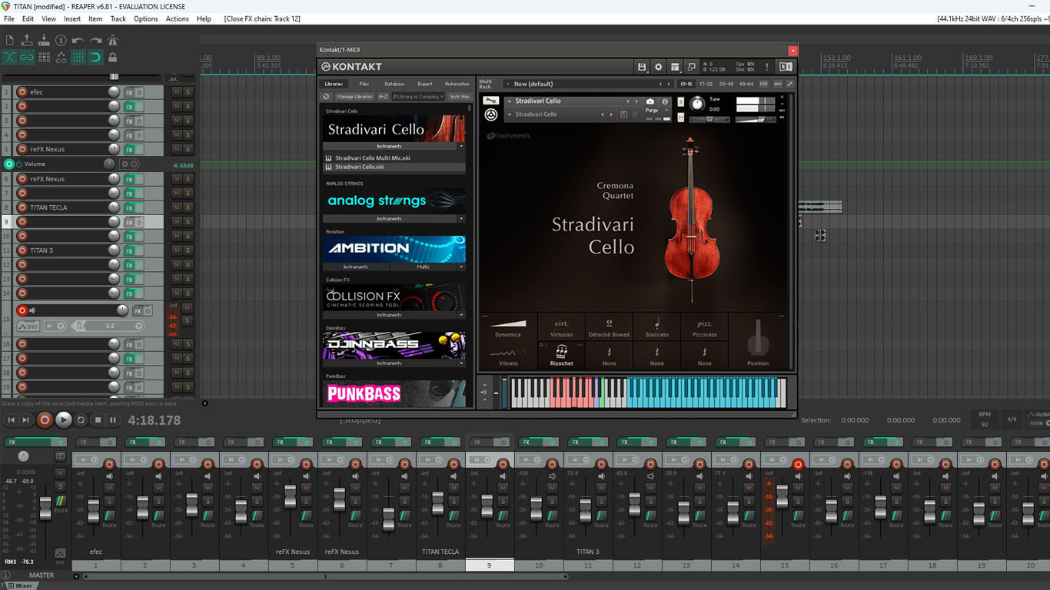Switch to Kontakt Files tab
1050x590 pixels.
click(364, 84)
